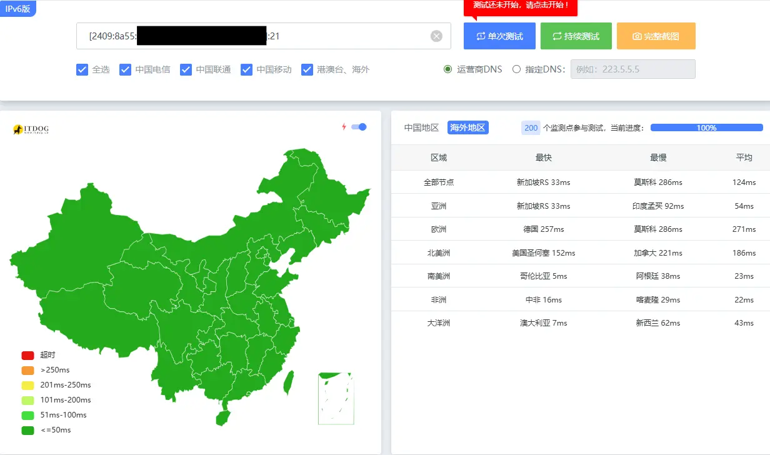Click the IPv6版 label tab
The image size is (770, 455).
17,9
